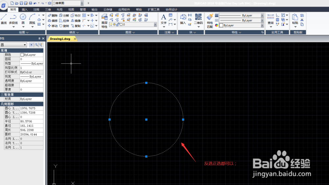Click the 插入 block insert icon
This screenshot has height=185, width=329.
(x=183, y=19)
